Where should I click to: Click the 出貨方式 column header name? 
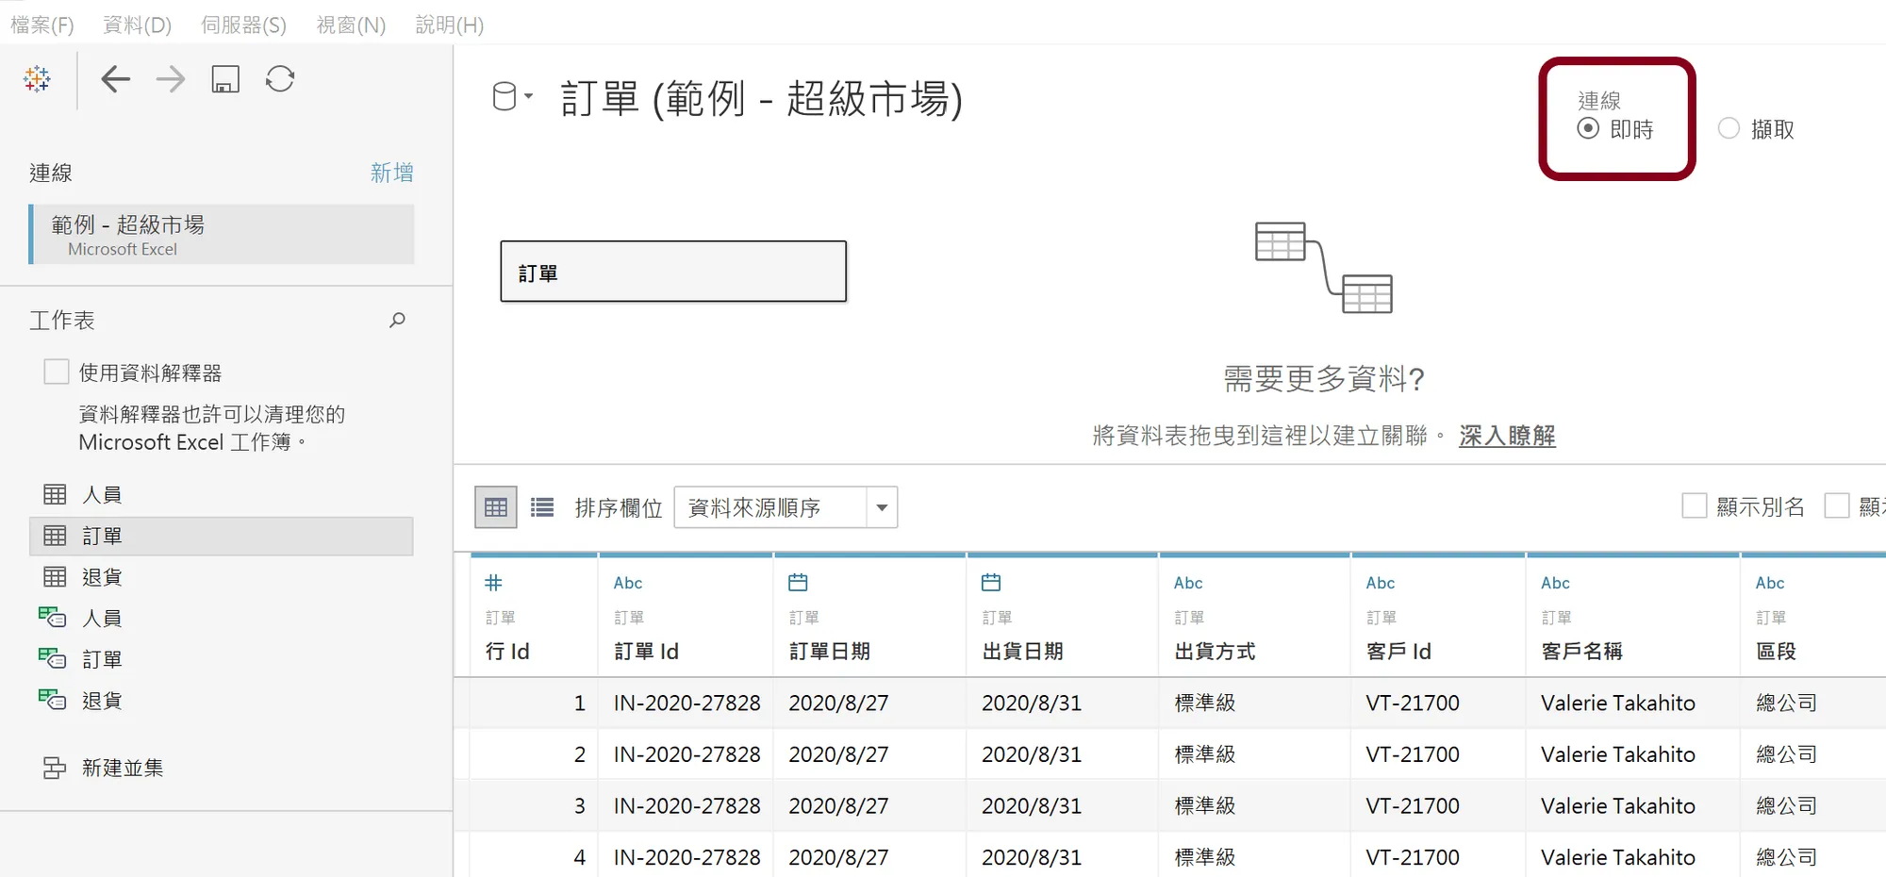1216,651
